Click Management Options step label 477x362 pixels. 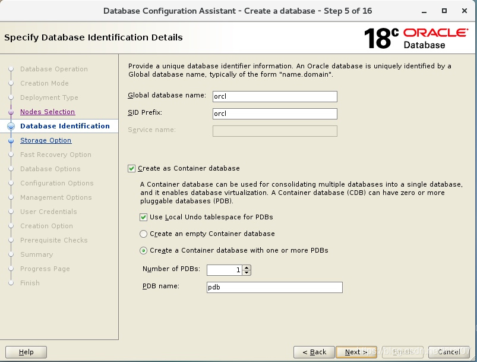pyautogui.click(x=56, y=197)
